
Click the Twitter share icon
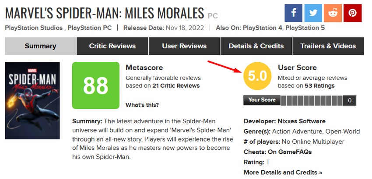click(313, 13)
